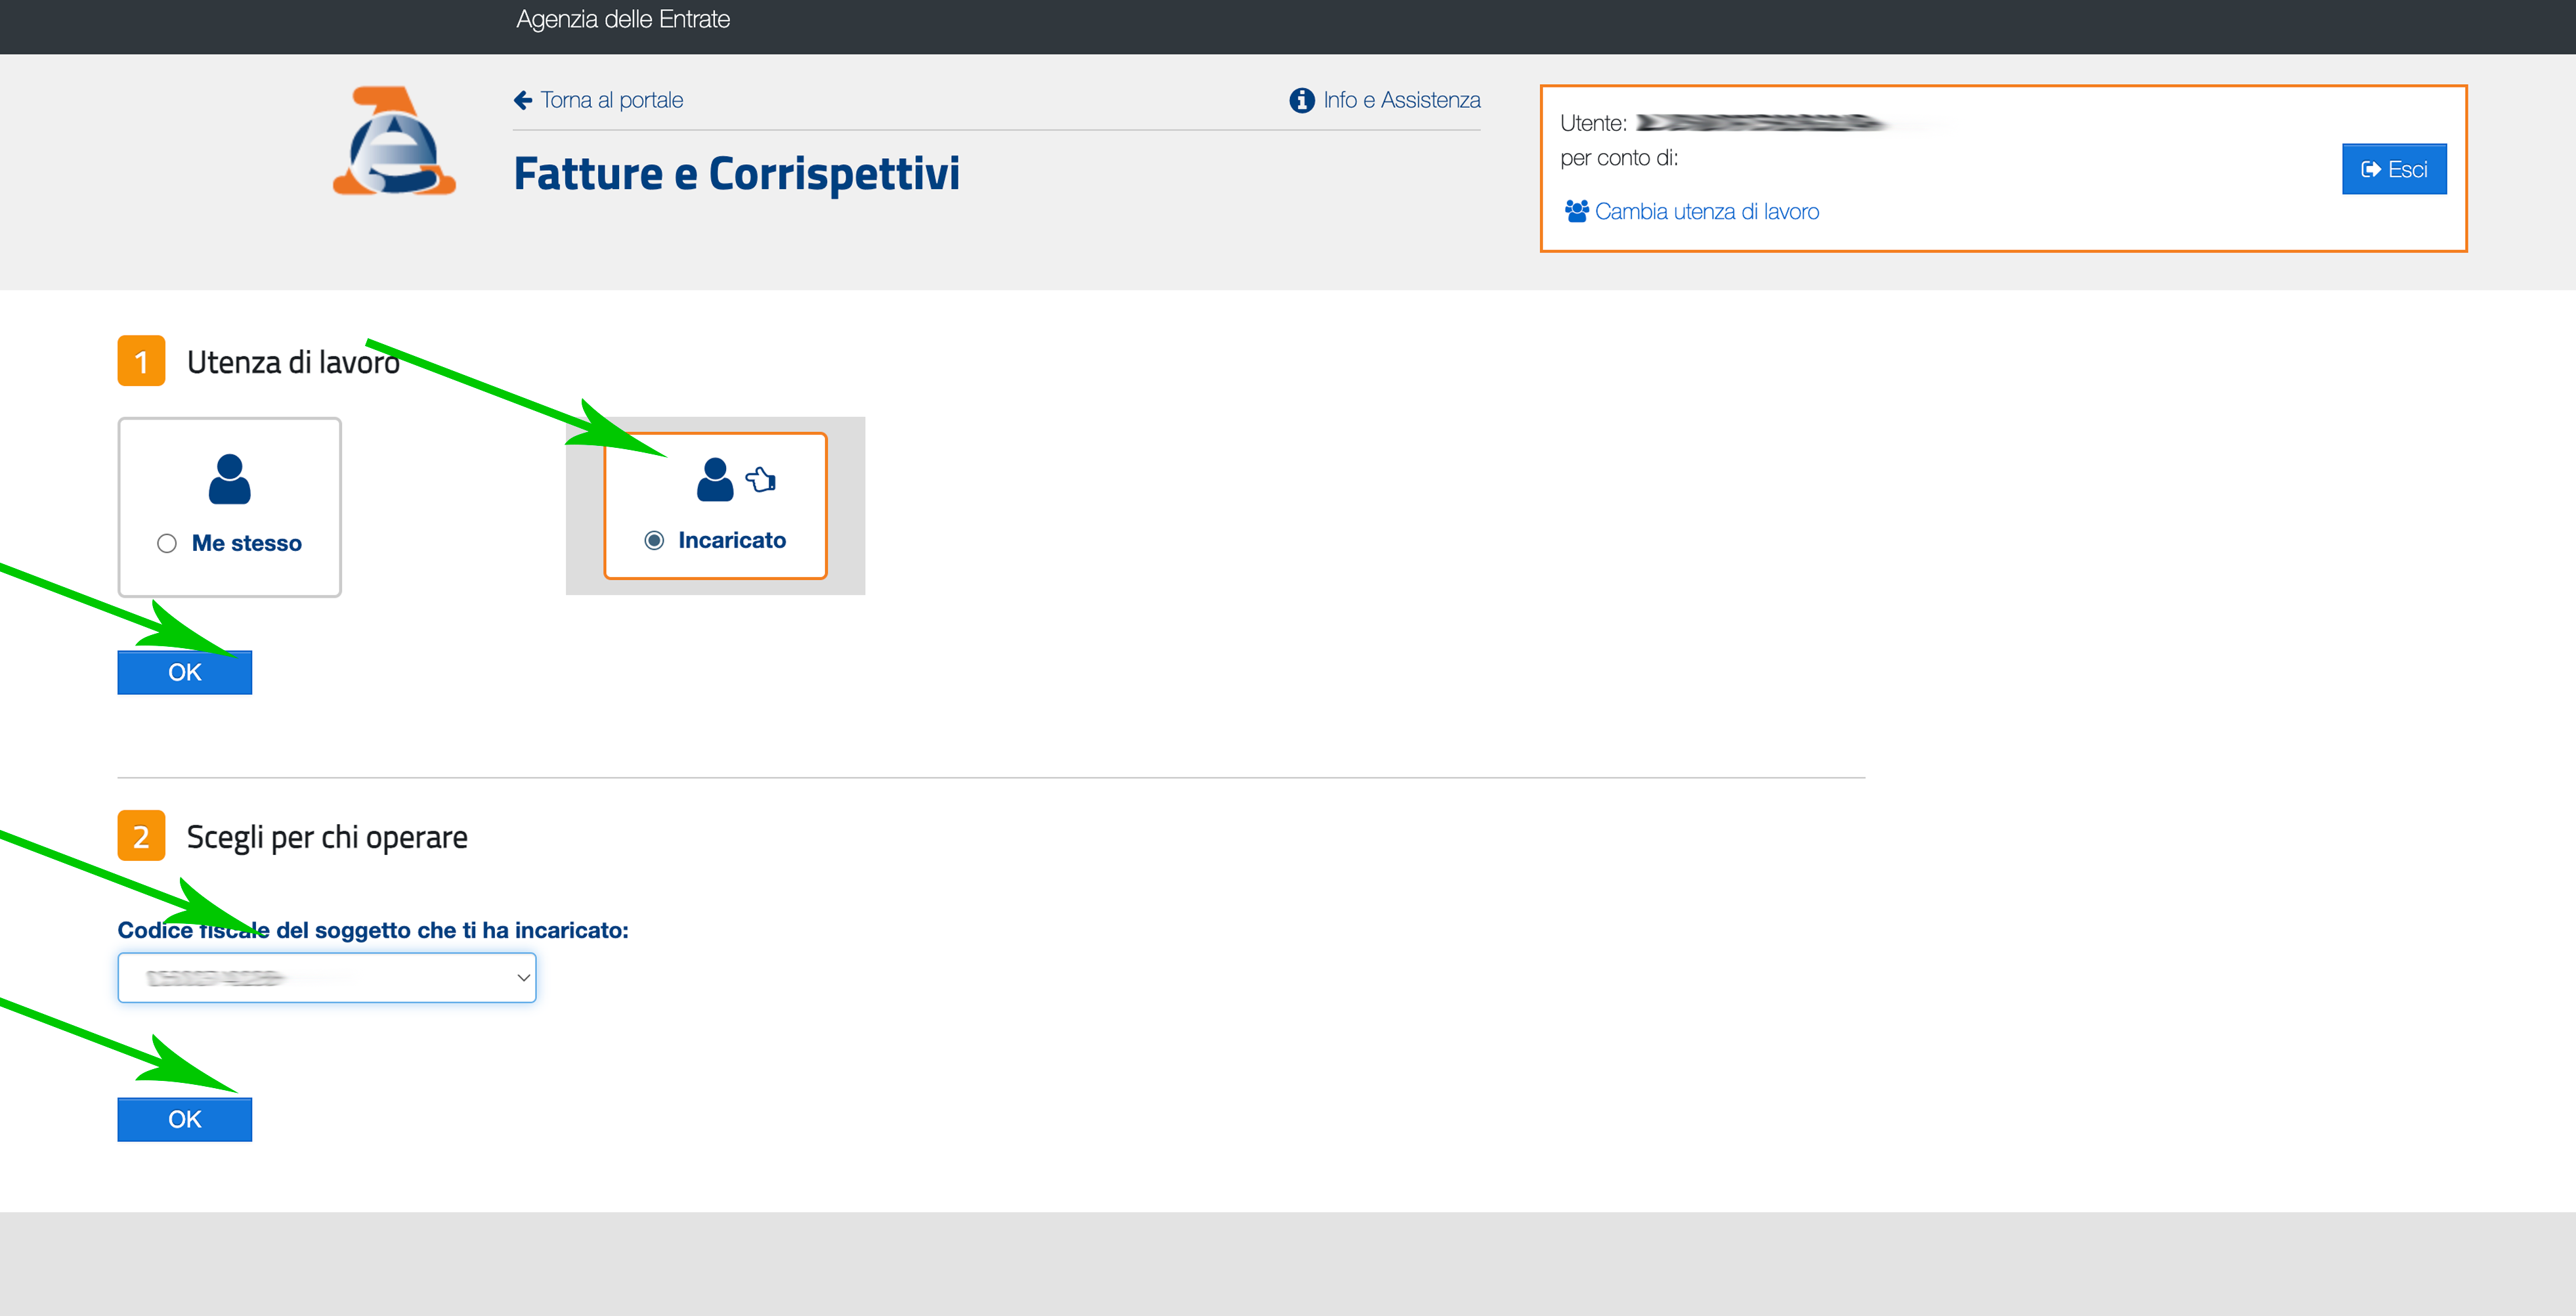The image size is (2576, 1316).
Task: Click the person icon above Incaricato
Action: [x=714, y=480]
